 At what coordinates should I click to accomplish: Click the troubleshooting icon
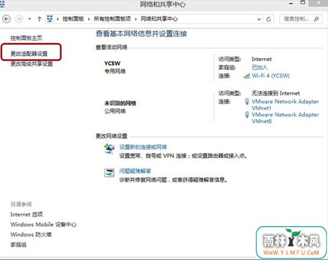[x=109, y=173]
